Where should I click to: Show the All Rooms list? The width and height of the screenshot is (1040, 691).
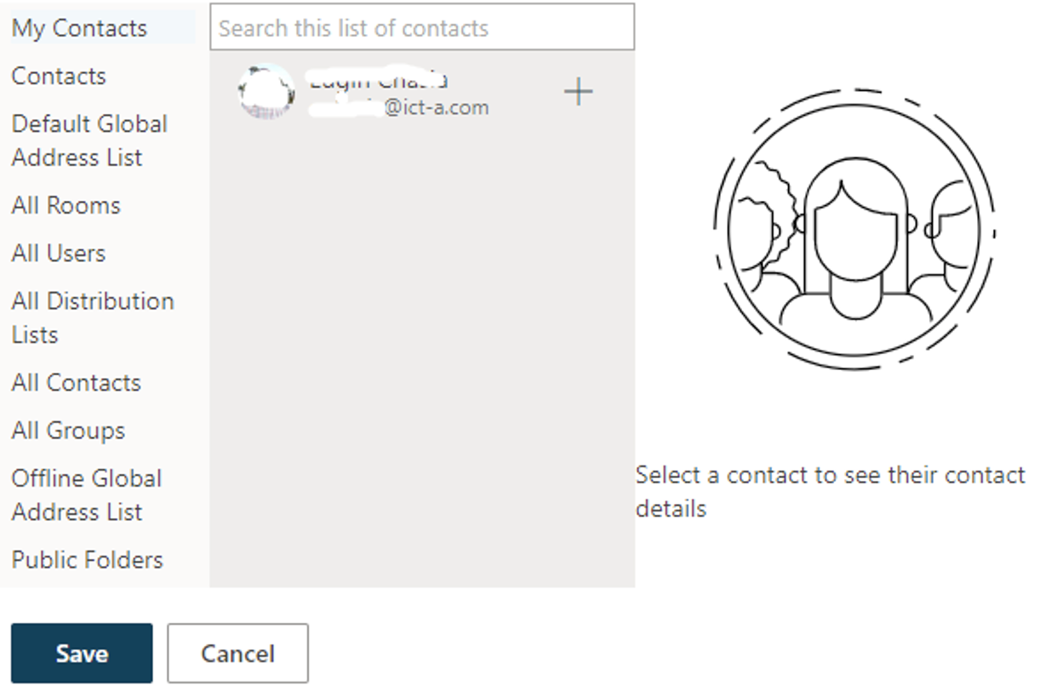pyautogui.click(x=66, y=205)
